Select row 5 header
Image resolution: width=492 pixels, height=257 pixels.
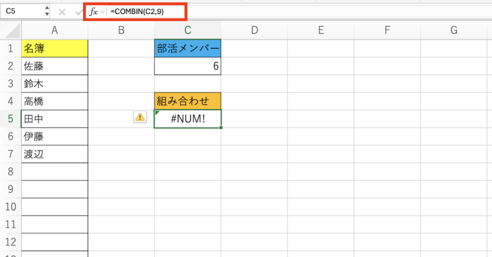pos(11,119)
